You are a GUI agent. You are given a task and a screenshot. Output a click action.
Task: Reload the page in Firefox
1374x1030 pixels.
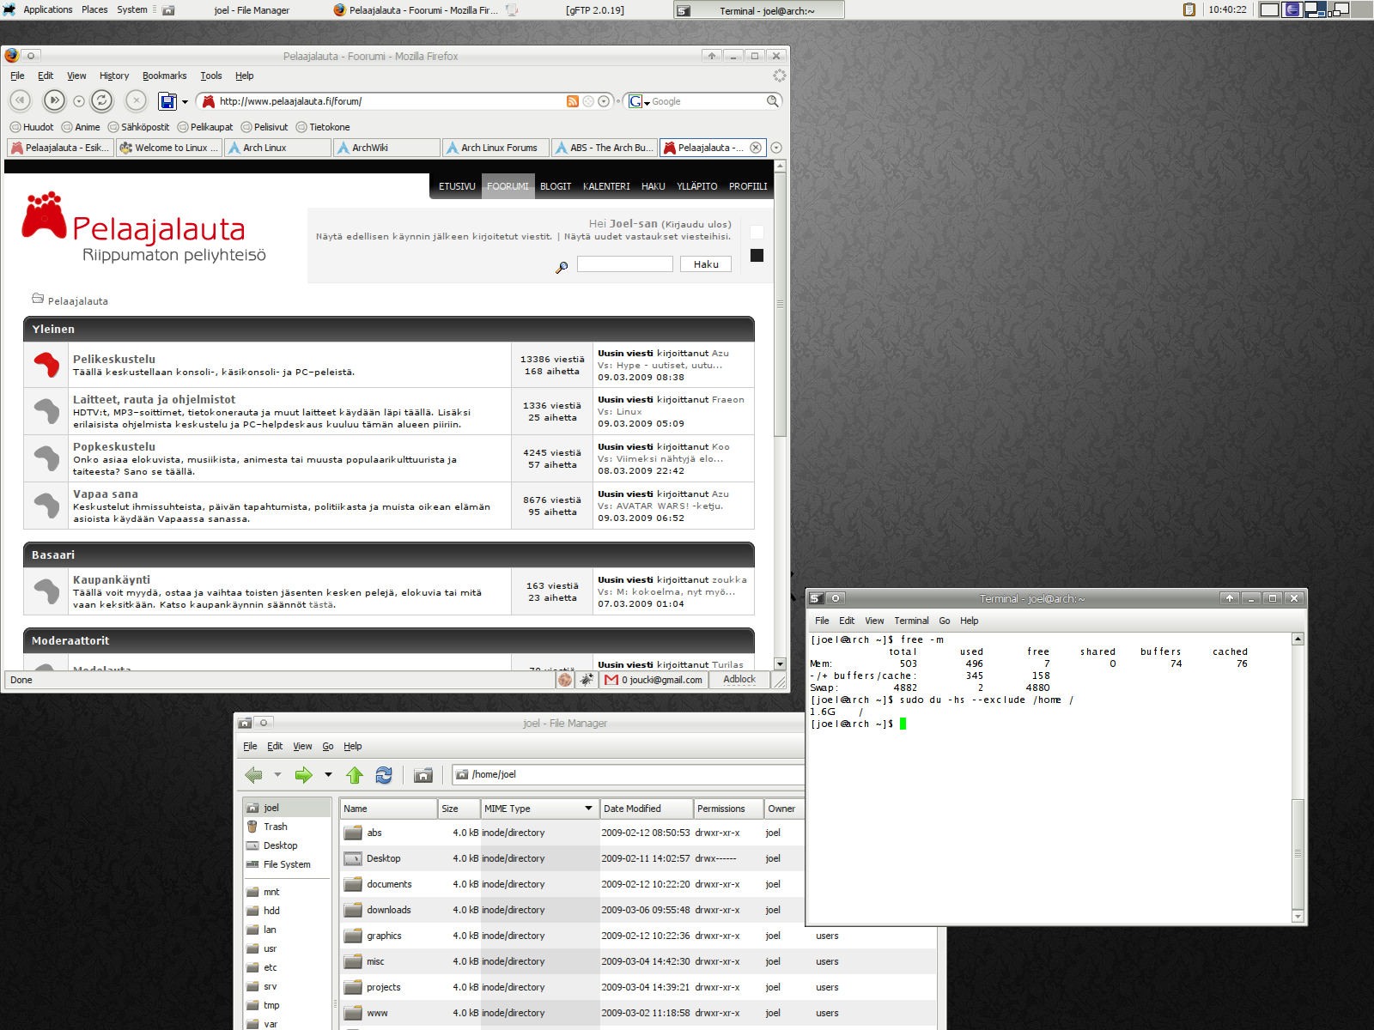click(x=101, y=100)
